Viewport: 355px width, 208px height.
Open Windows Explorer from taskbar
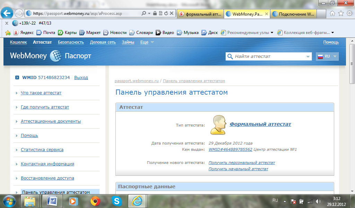(x=30, y=201)
